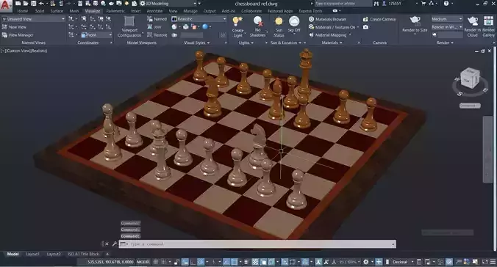Expand the Materials panel title
The height and width of the screenshot is (267, 497).
(x=332, y=43)
